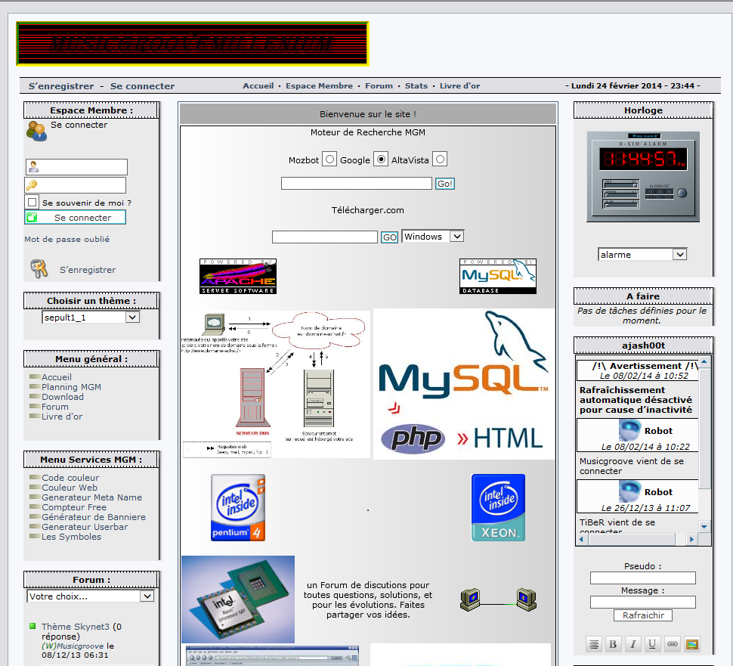Click the shoutbox scroll right arrow
733x666 pixels.
click(x=691, y=539)
